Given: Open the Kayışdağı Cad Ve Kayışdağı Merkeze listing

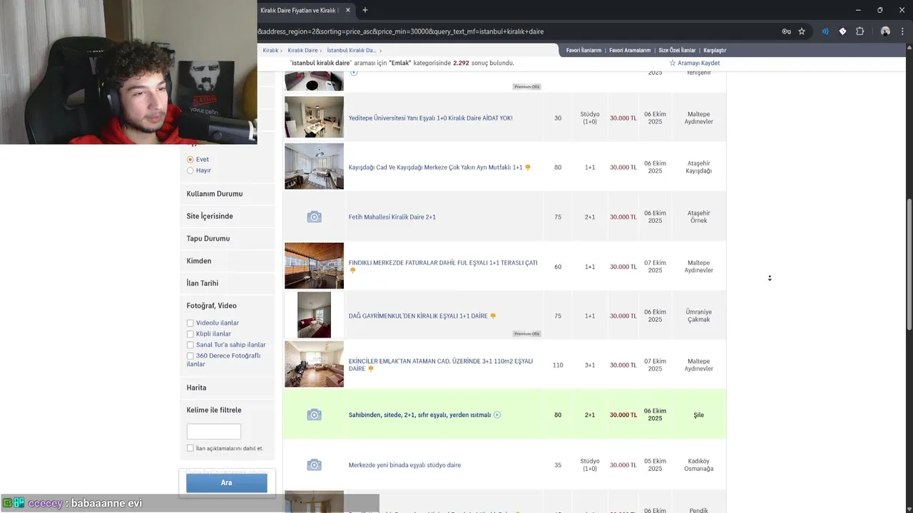Looking at the screenshot, I should coord(435,167).
